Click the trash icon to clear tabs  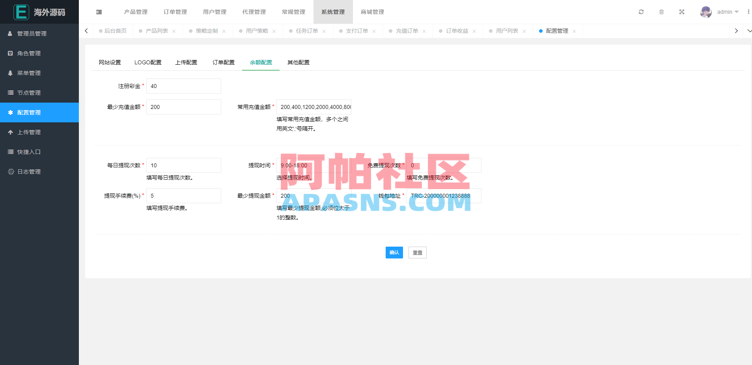[661, 12]
